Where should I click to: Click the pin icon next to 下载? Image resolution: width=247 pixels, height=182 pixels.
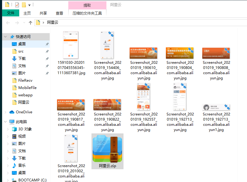(x=47, y=59)
